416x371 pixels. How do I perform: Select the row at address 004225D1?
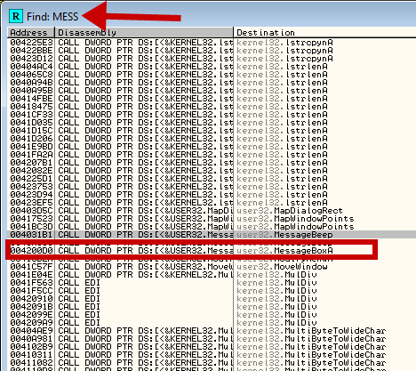click(212, 179)
